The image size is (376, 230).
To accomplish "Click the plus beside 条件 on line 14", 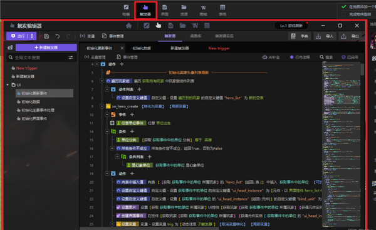I will click(132, 131).
